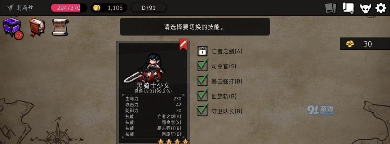Open the purple treasure chest inventory
The height and width of the screenshot is (144, 390).
point(12,27)
